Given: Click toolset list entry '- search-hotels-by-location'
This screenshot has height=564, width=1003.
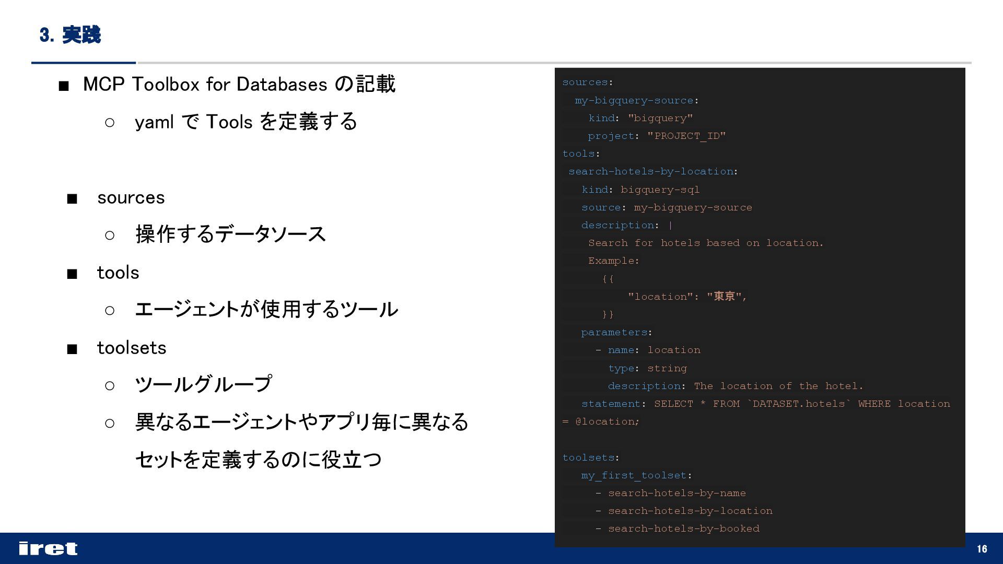Looking at the screenshot, I should click(x=684, y=511).
